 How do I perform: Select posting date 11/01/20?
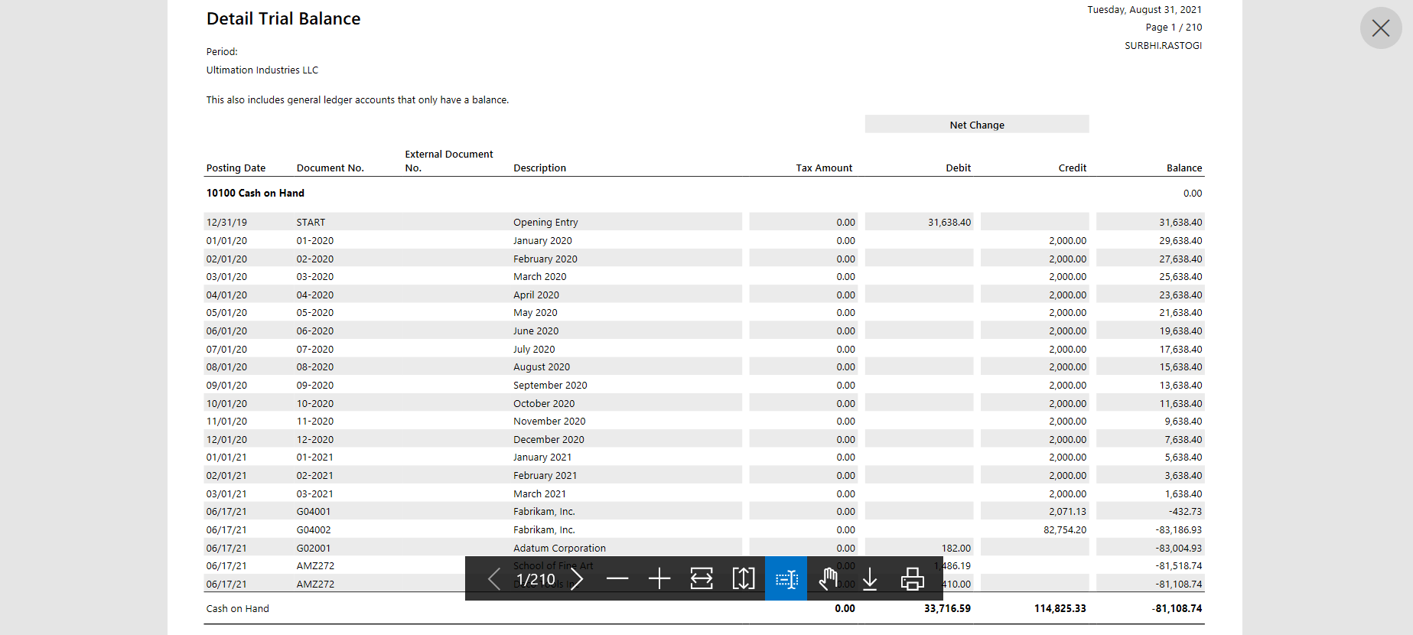point(226,422)
